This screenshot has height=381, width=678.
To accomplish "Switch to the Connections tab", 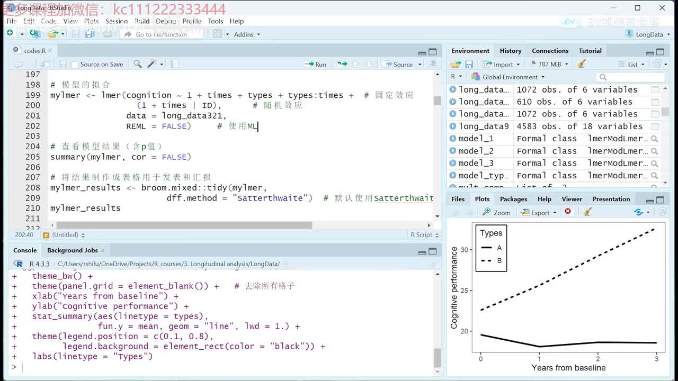I will (x=550, y=51).
